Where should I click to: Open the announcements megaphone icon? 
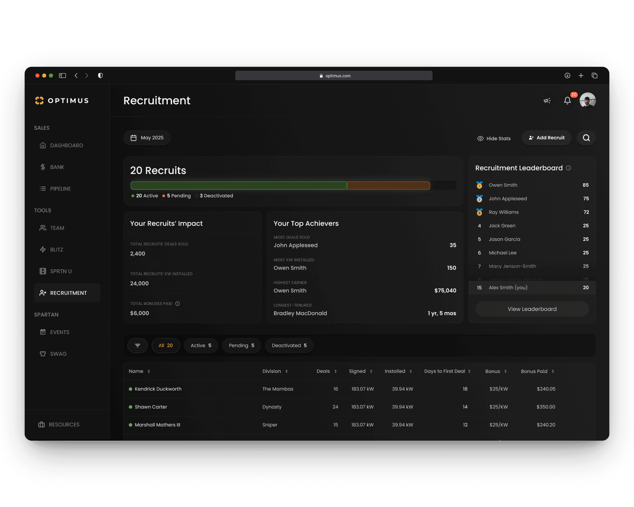547,101
